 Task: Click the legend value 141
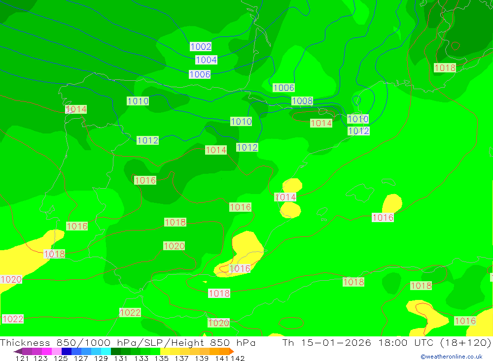click(x=222, y=359)
